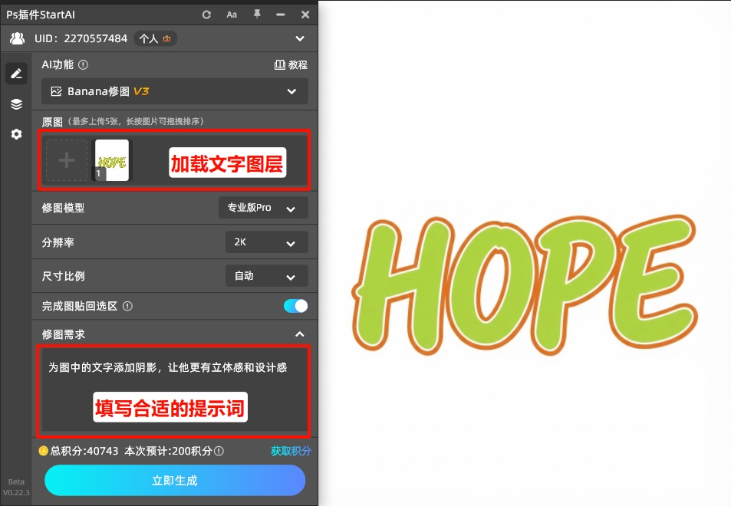Collapse the 修图需求 section chevron
This screenshot has height=506, width=731.
coord(300,333)
